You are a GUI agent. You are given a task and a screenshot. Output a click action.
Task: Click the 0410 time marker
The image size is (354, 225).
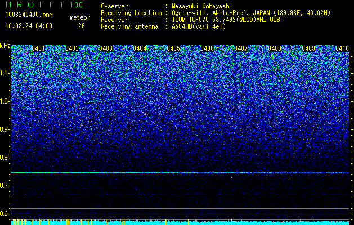pyautogui.click(x=342, y=48)
